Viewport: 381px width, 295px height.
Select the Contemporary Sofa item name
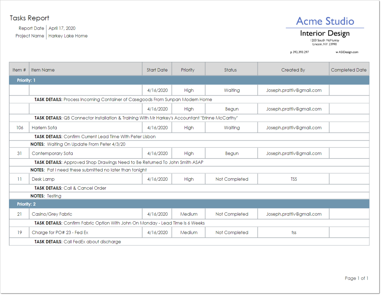click(52, 153)
